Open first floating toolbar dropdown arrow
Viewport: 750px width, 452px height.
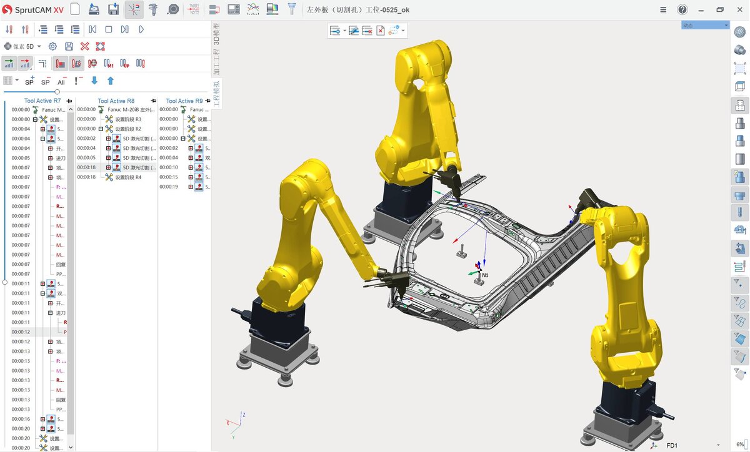pos(344,30)
